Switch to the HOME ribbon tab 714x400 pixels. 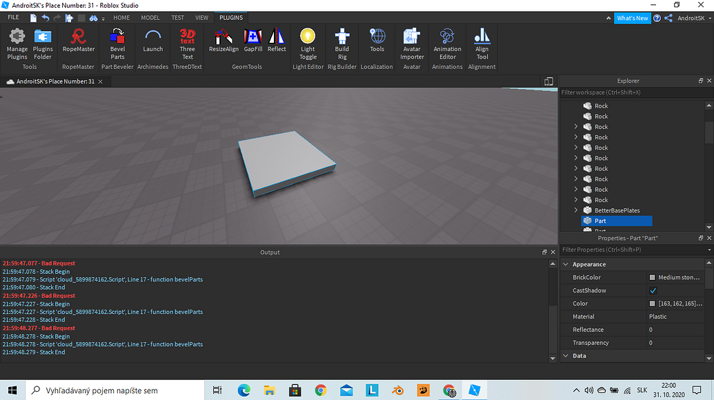tap(121, 18)
